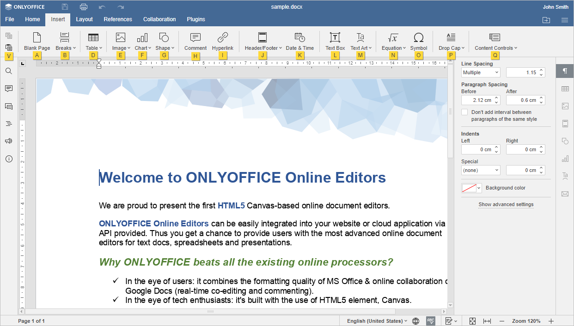Open the English (United States) language menu
Screen dimensions: 574x326
pos(377,321)
